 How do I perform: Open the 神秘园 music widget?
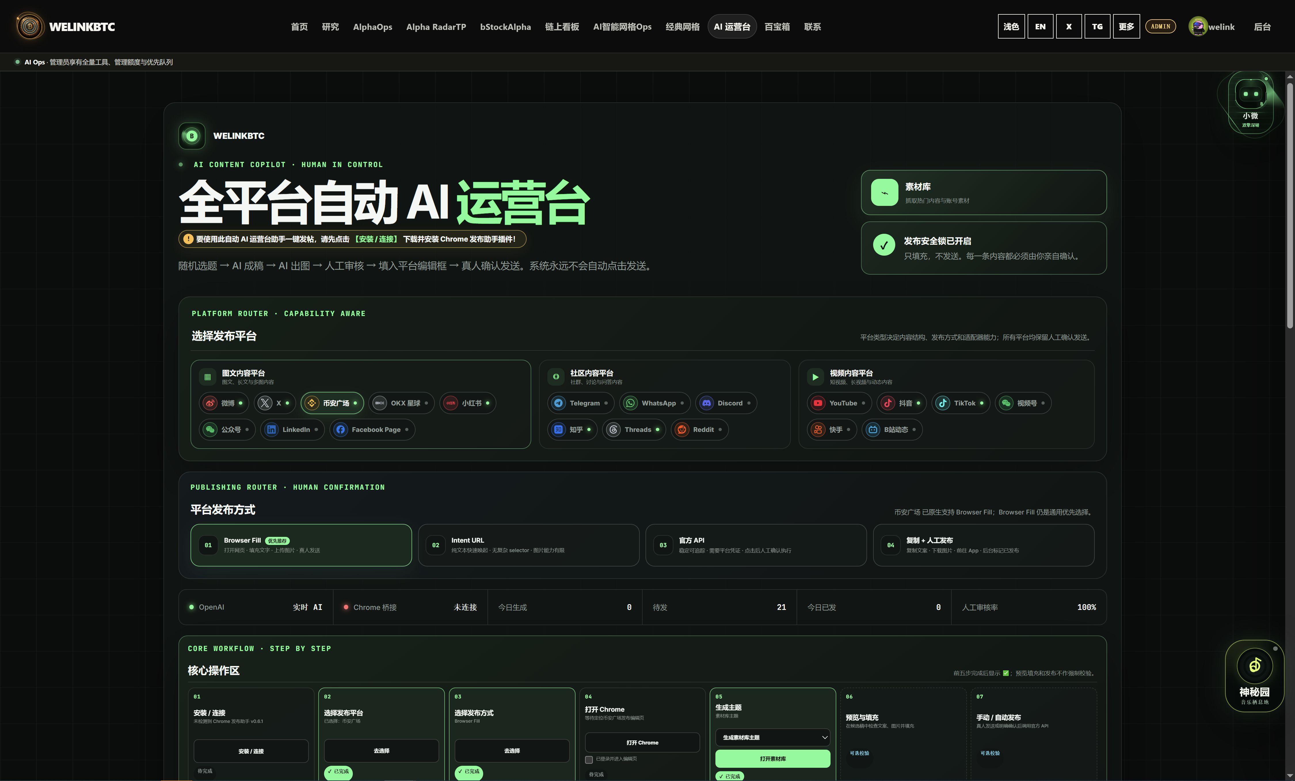tap(1254, 675)
